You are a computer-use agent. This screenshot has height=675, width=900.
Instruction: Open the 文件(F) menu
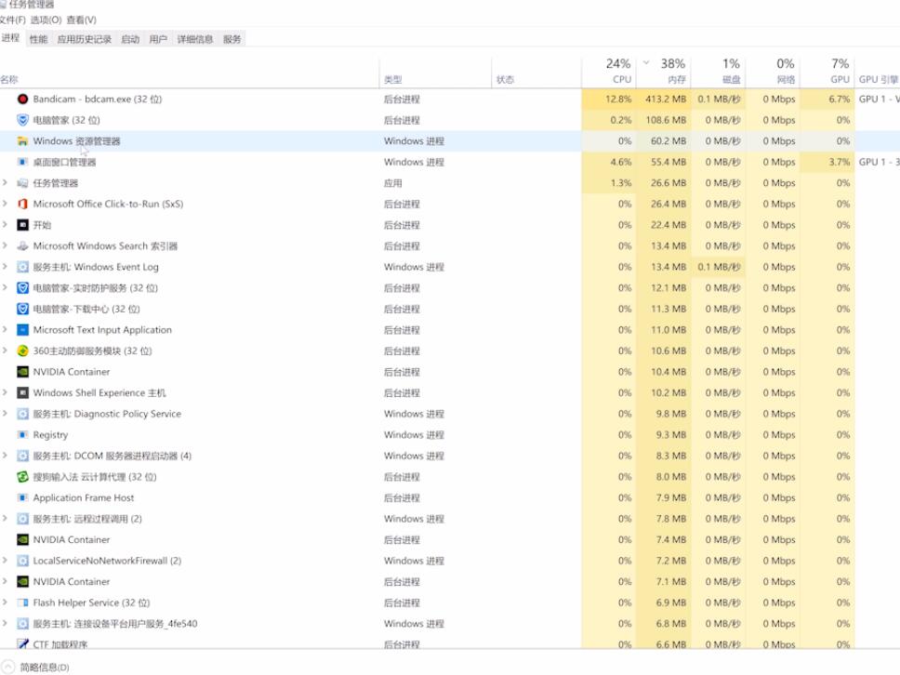click(x=13, y=20)
